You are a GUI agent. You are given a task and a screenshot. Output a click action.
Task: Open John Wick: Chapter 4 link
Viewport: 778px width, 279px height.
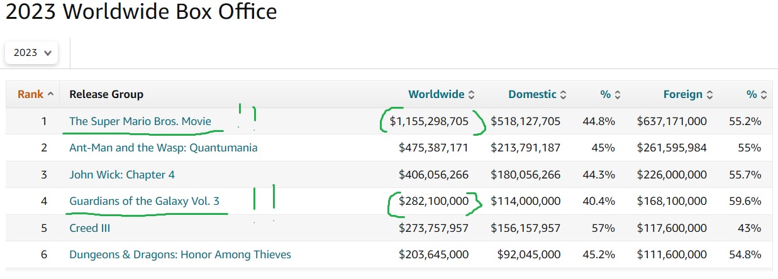tap(118, 175)
